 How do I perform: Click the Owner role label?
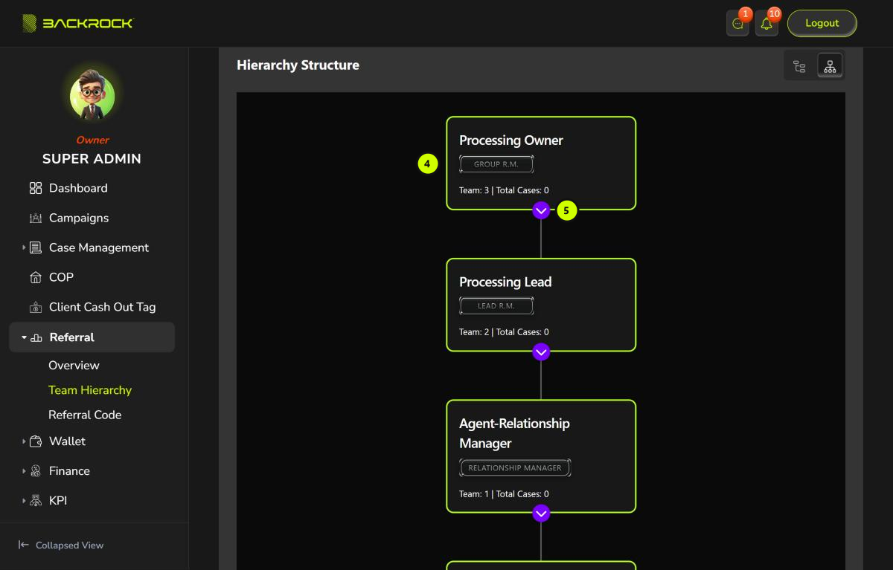pos(92,140)
